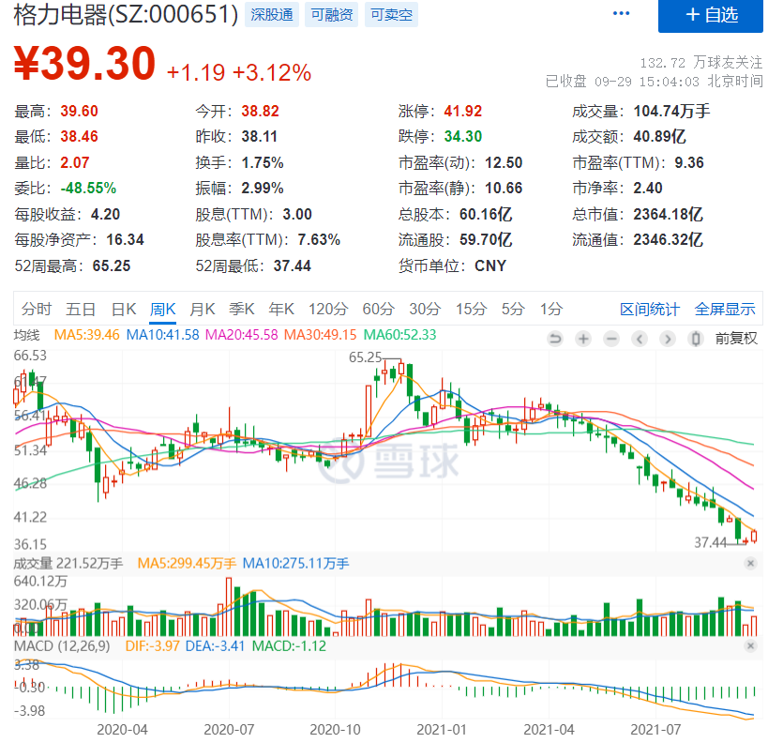The image size is (768, 743).
Task: Select the 分时 intraday tab
Action: pyautogui.click(x=37, y=310)
